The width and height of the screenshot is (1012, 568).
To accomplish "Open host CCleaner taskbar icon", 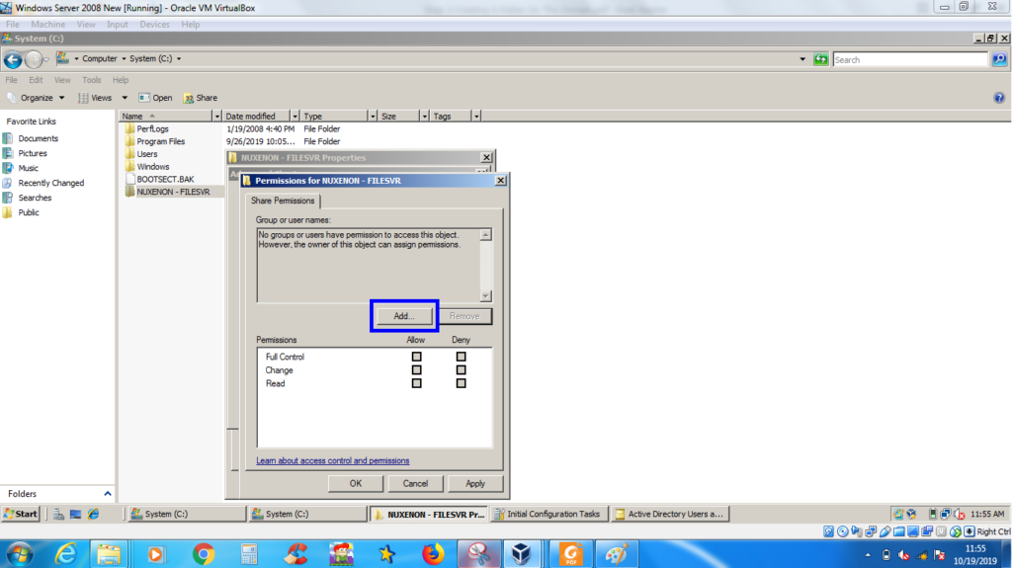I will coord(295,554).
